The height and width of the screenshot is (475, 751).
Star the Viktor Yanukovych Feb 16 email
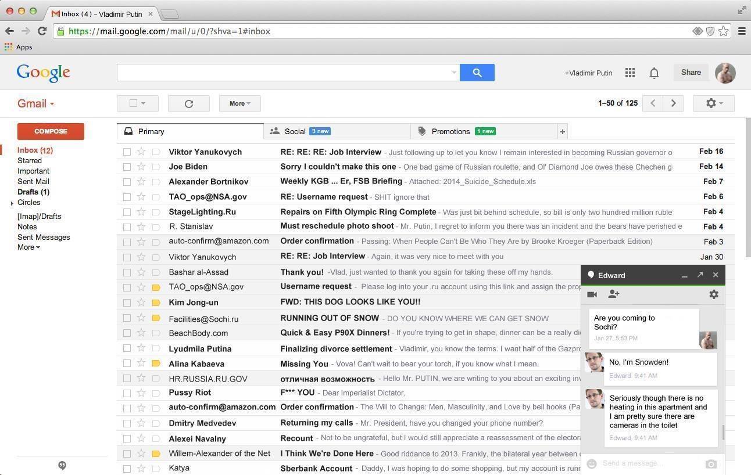point(141,152)
